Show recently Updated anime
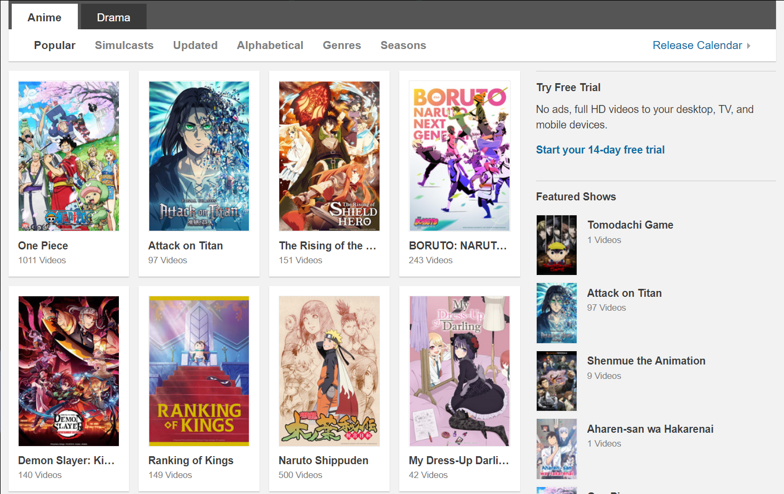Image resolution: width=784 pixels, height=494 pixels. [195, 45]
